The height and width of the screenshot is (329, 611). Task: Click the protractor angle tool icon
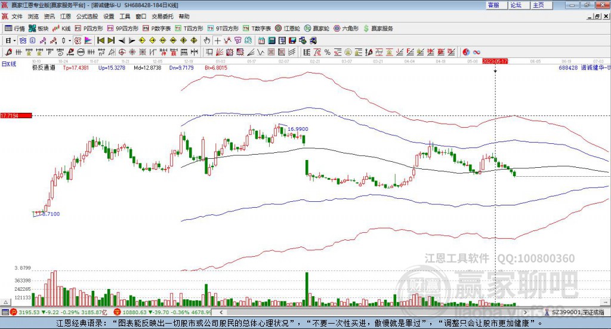(112, 52)
